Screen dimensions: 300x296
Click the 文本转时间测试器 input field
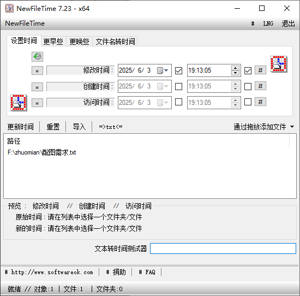[223, 248]
